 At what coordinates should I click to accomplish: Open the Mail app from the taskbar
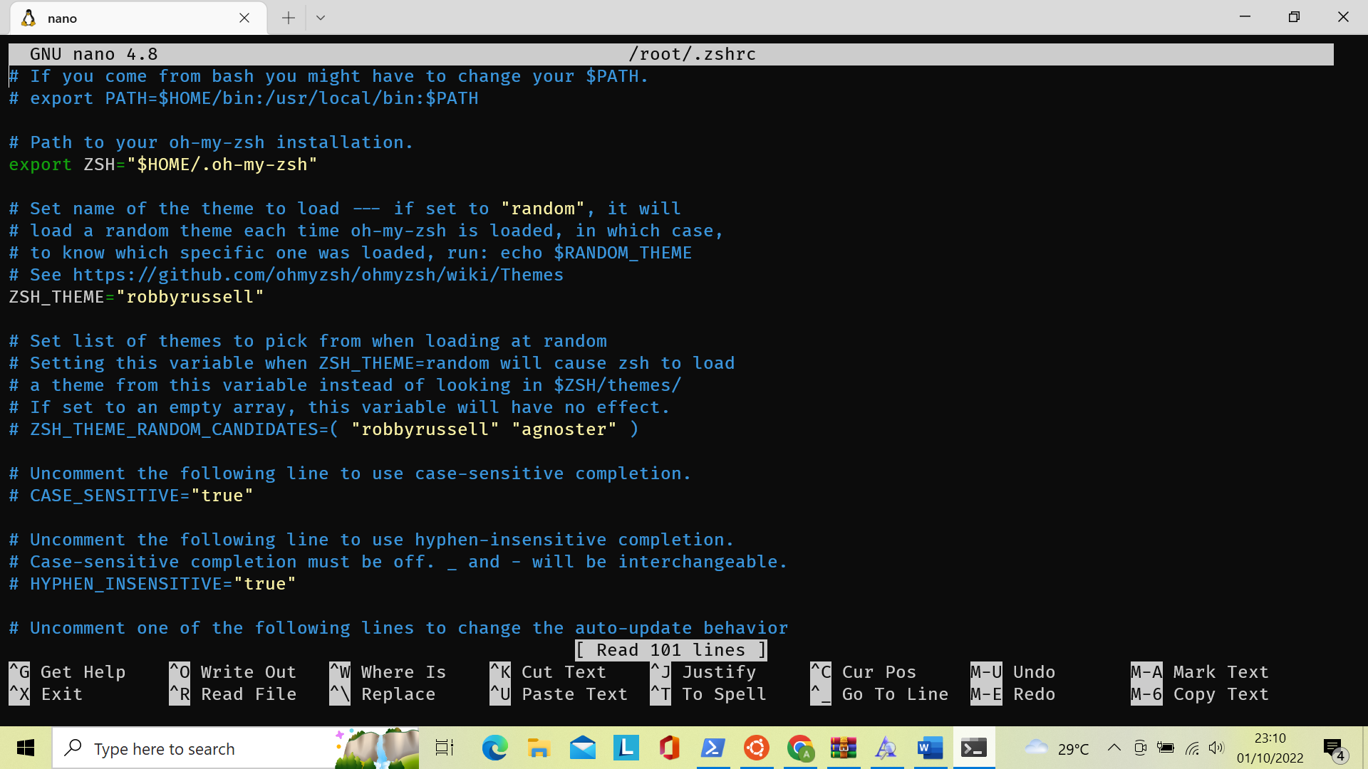pos(582,748)
